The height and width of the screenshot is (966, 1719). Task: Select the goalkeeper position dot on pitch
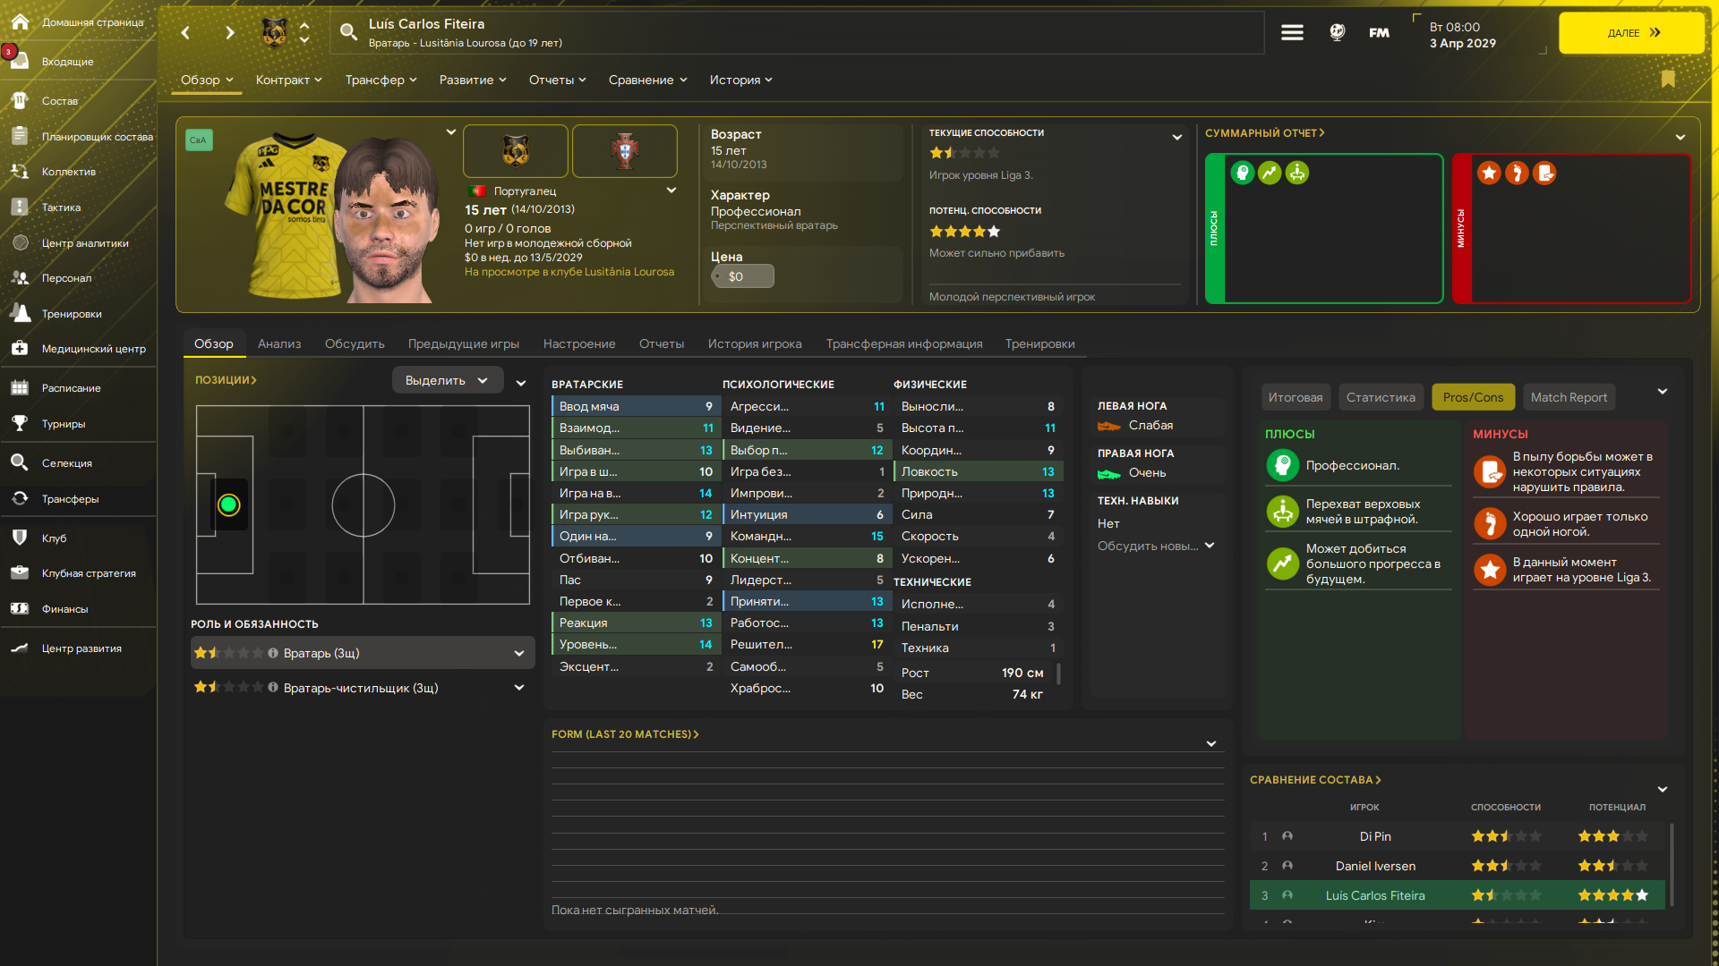(x=228, y=504)
